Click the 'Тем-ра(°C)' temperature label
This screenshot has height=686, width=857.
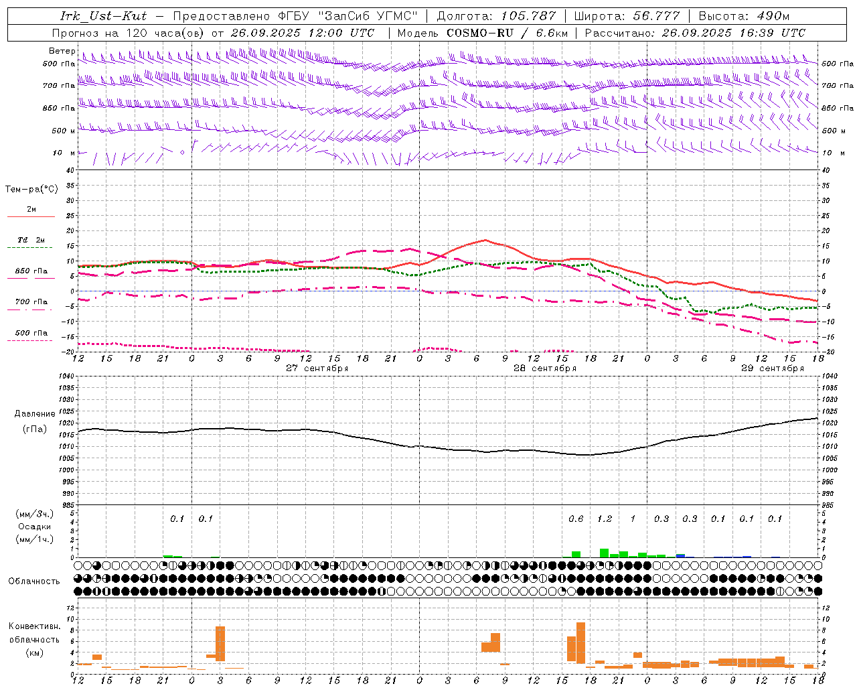click(31, 190)
